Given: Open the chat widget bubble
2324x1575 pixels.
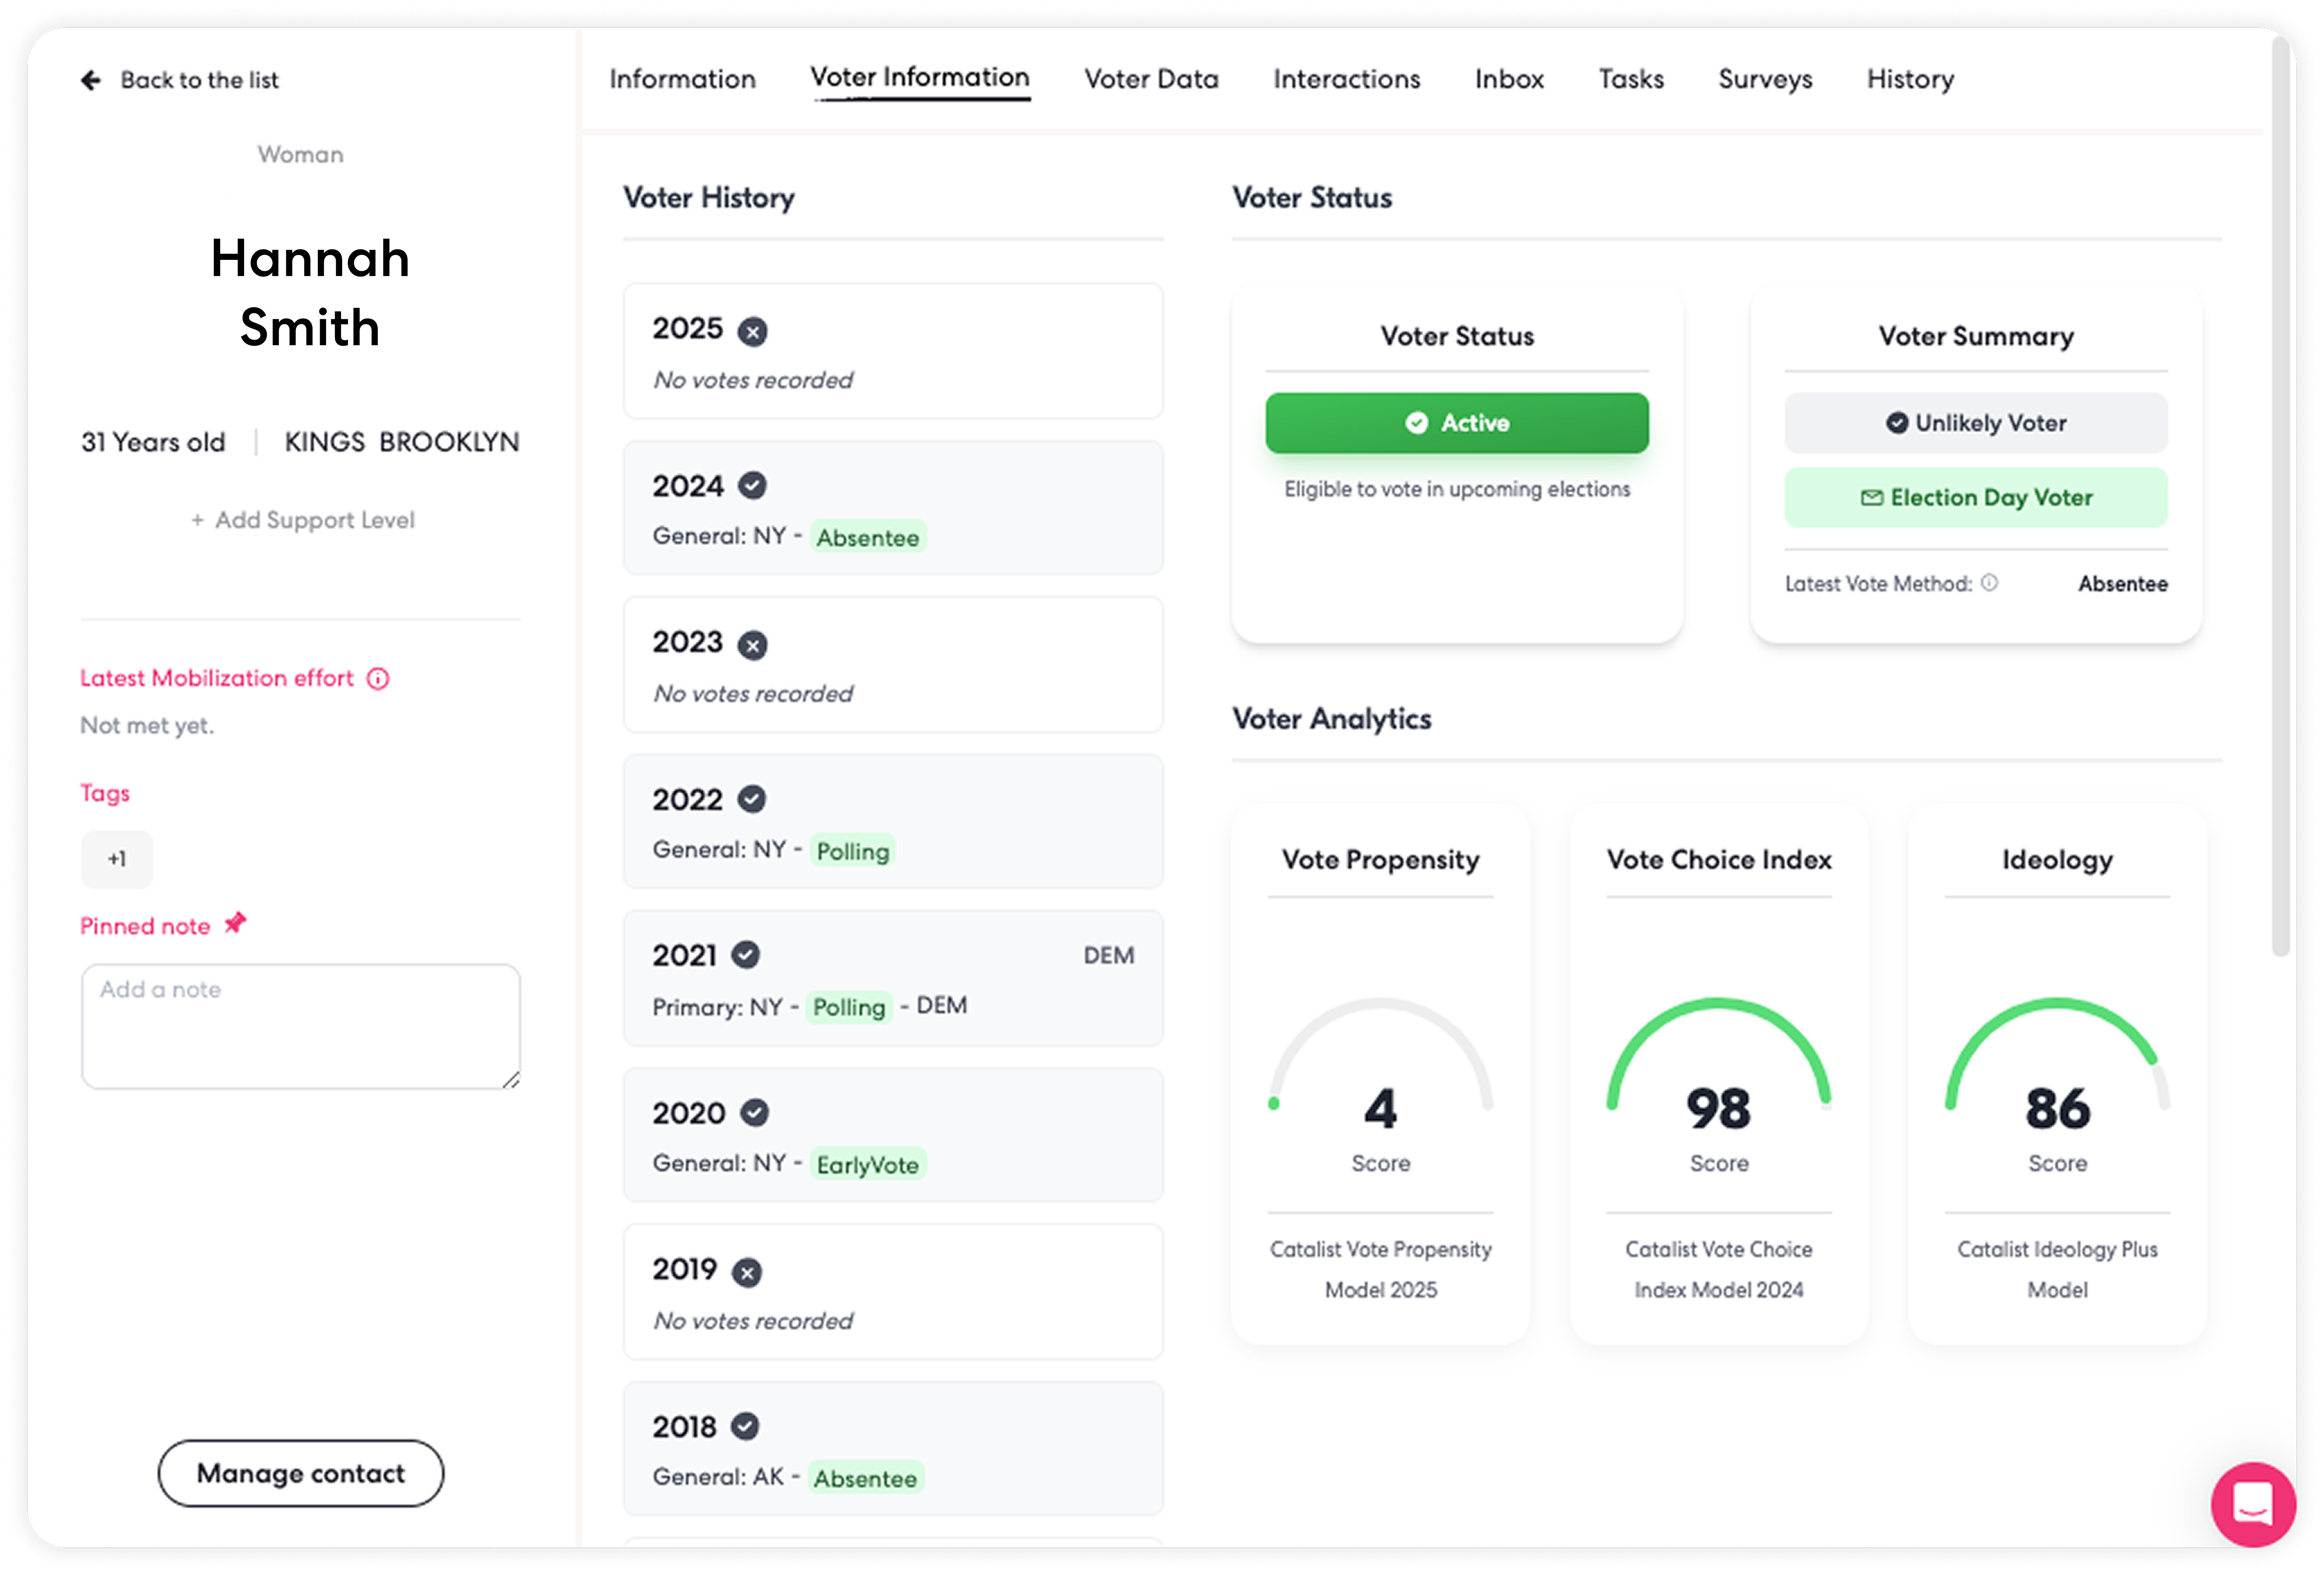Looking at the screenshot, I should point(2252,1503).
